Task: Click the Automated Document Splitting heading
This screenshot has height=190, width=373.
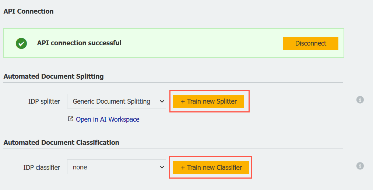Action: (x=54, y=76)
